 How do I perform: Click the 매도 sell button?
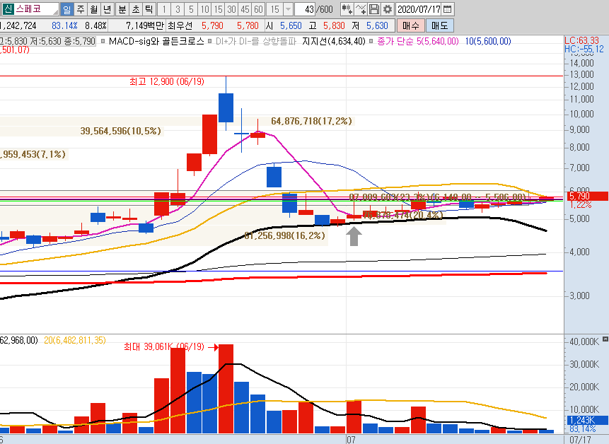coord(440,26)
